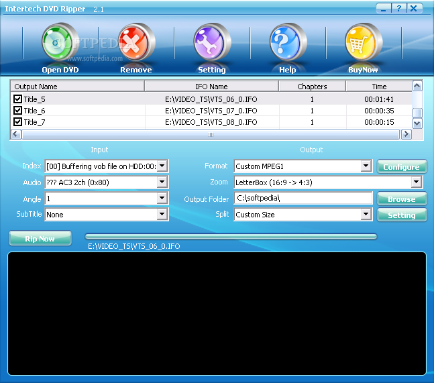Minimize the Intertech DVD Ripper window

[x=384, y=8]
